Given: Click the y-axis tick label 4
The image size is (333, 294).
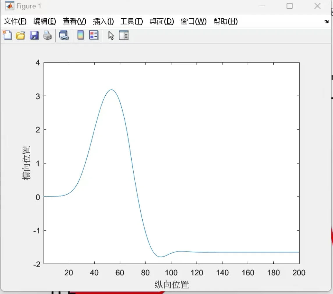Looking at the screenshot, I should pyautogui.click(x=38, y=63).
